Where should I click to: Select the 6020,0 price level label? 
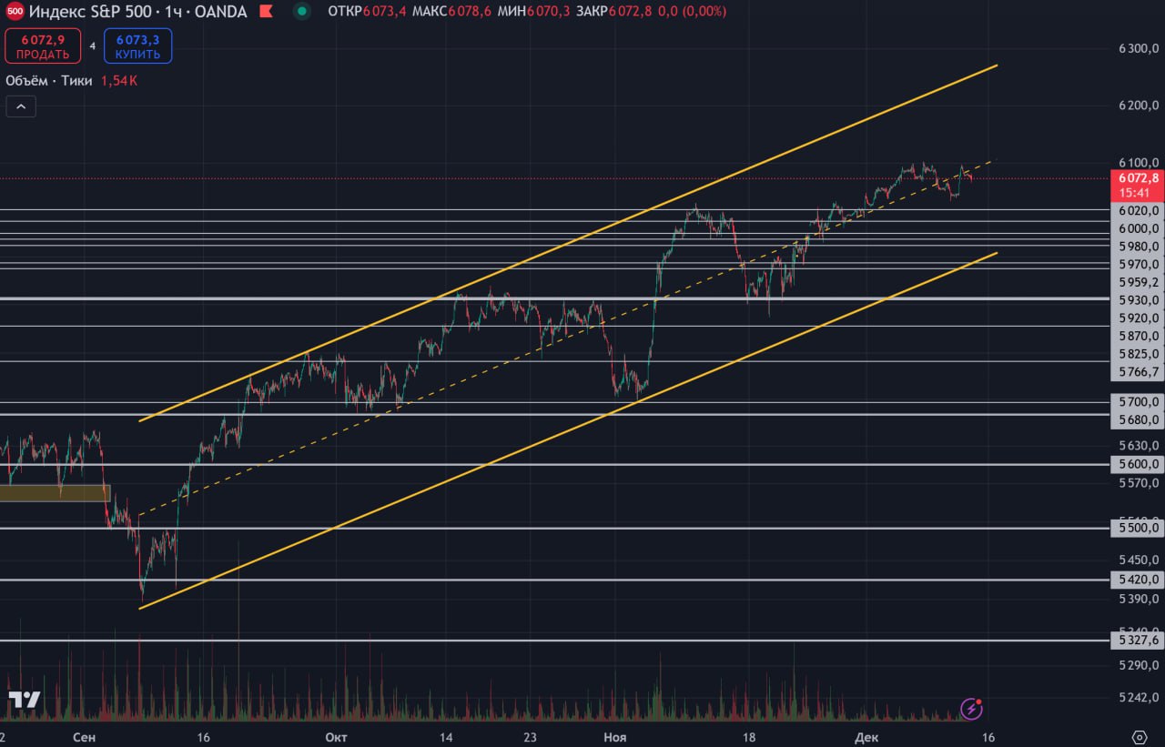[x=1138, y=209]
